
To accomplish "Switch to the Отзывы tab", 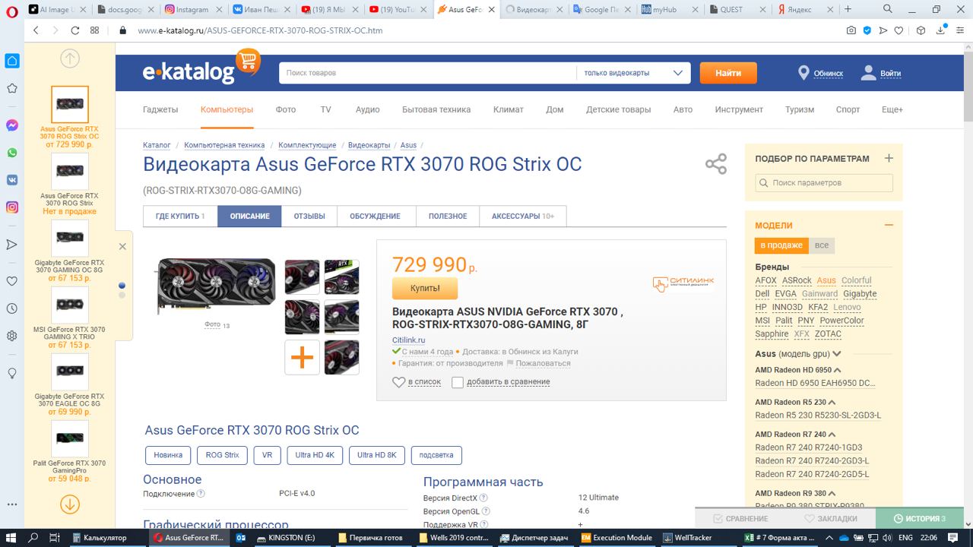I will [x=309, y=217].
